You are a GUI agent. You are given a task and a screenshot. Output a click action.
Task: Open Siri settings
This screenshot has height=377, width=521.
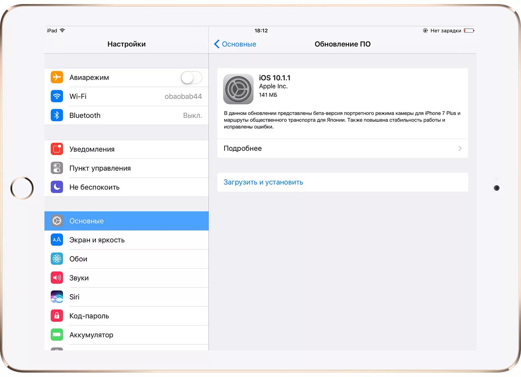point(127,297)
